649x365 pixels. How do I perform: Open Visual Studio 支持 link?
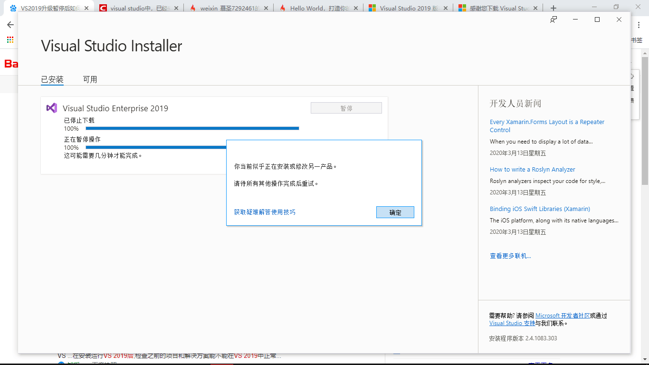pos(512,323)
